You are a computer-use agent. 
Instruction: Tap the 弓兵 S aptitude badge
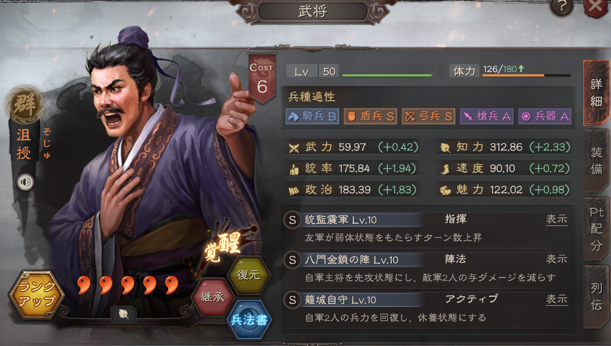click(x=428, y=116)
